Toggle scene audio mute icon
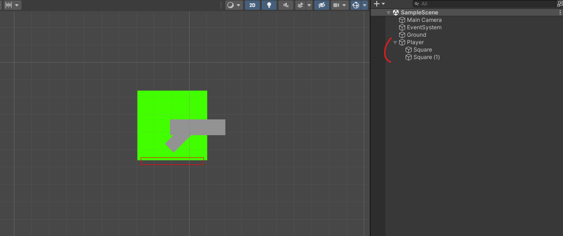 point(286,5)
